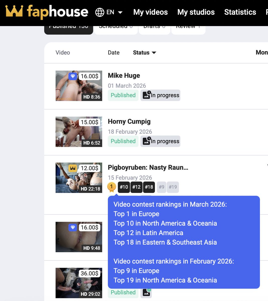Click the gold number 1 medal icon
Viewport: 268px width, 301px height.
(112, 187)
